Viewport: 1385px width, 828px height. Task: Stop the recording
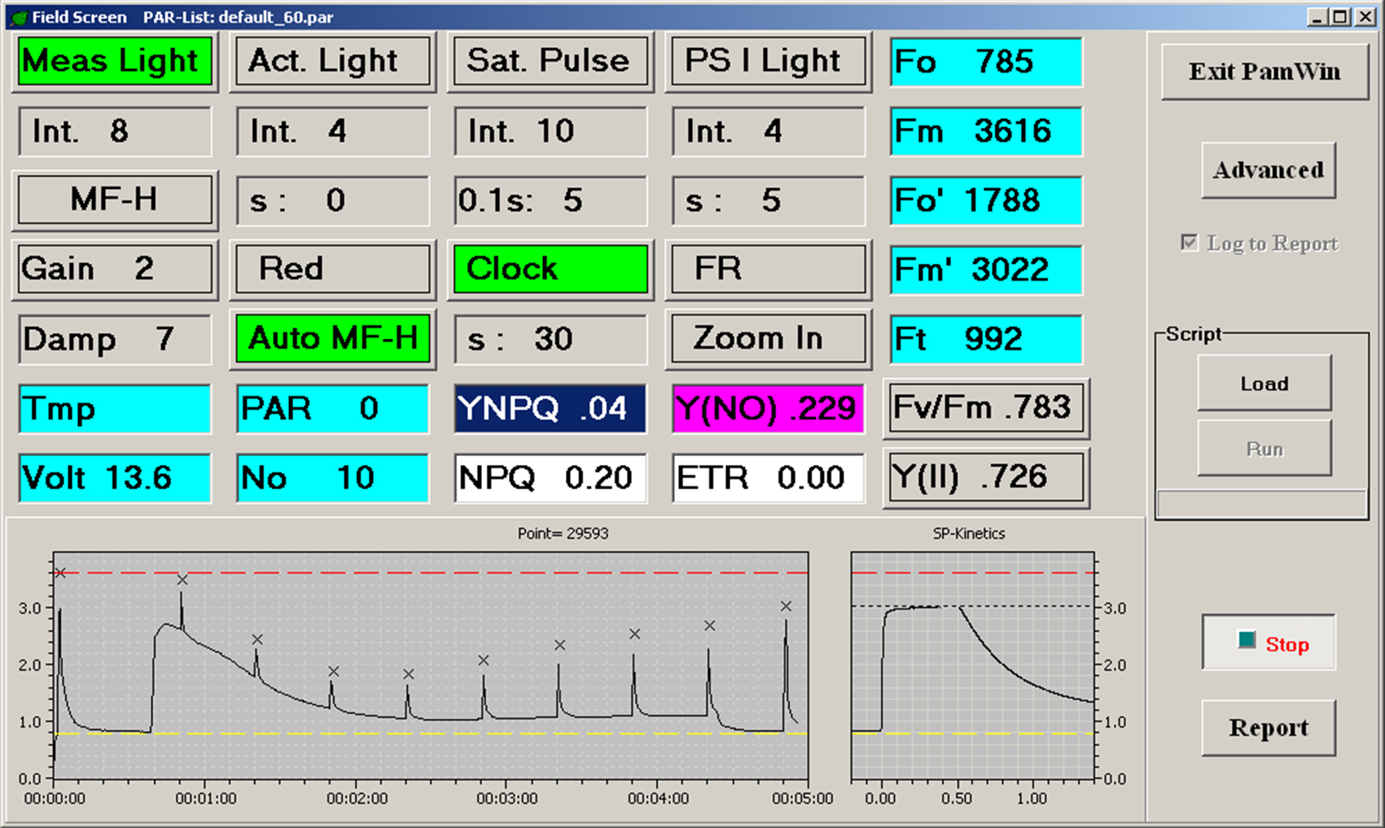[1269, 644]
